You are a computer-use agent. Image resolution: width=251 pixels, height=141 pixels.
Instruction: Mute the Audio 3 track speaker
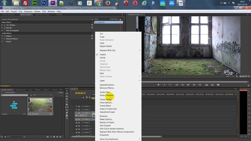[x=76, y=126]
